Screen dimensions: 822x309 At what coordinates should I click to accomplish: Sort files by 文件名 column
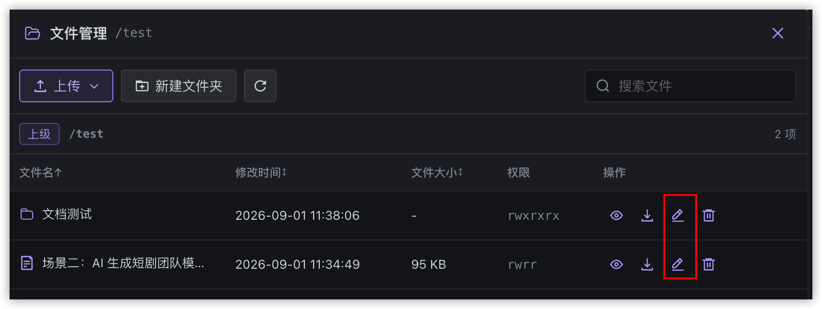point(41,173)
